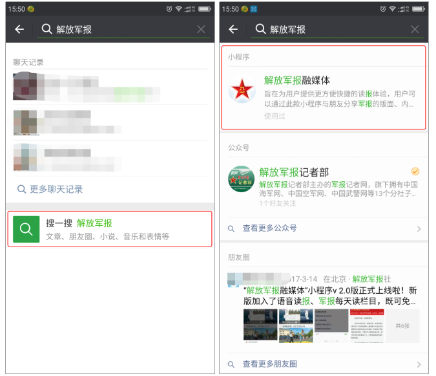Tap the magnifier icon in right search bar
Image resolution: width=436 pixels, height=376 pixels.
coord(260,28)
